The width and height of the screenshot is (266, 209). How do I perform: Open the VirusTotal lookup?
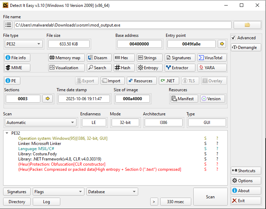coord(212,58)
